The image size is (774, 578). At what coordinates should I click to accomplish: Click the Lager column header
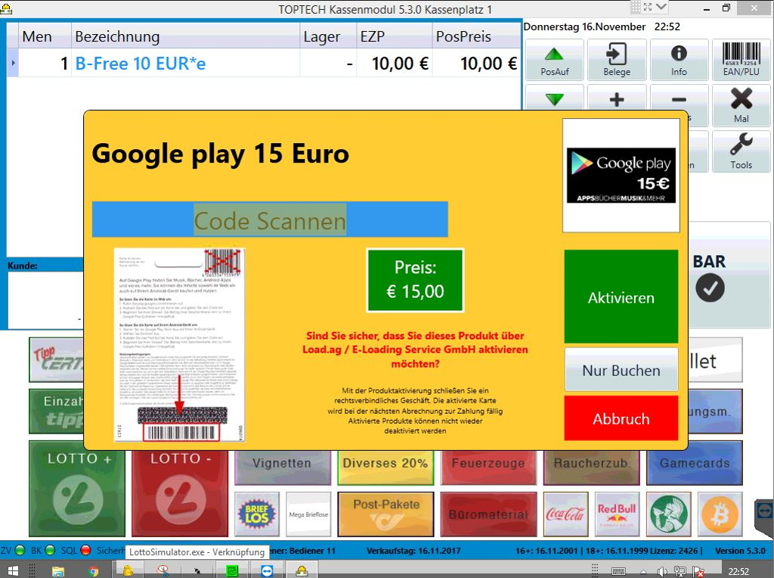(328, 36)
